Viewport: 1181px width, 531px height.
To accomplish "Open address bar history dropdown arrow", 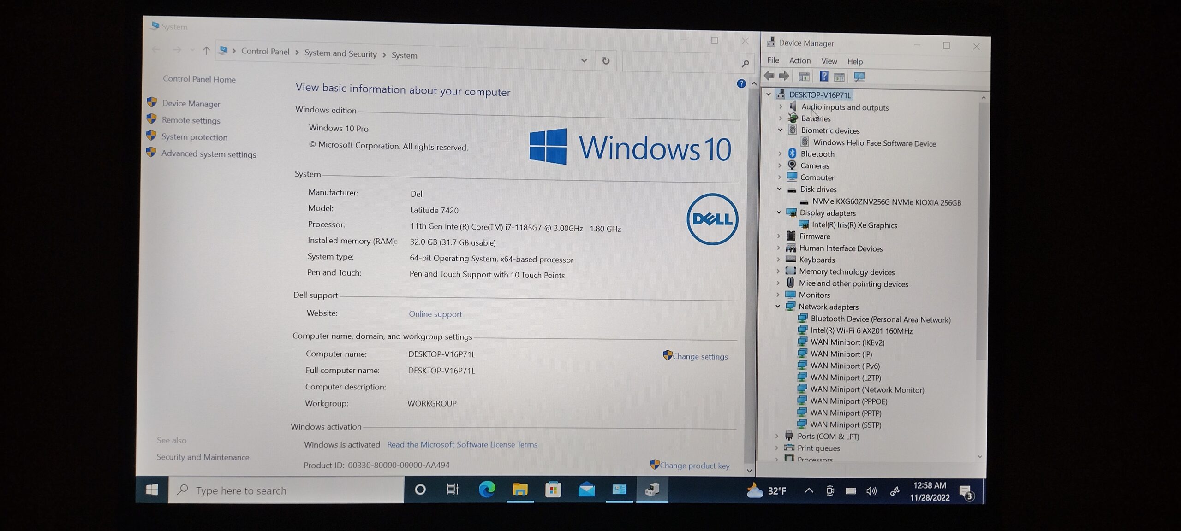I will tap(584, 60).
